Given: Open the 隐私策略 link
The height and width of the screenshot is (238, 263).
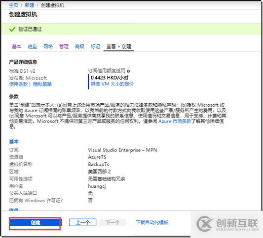Looking at the screenshot, I should point(42,84).
